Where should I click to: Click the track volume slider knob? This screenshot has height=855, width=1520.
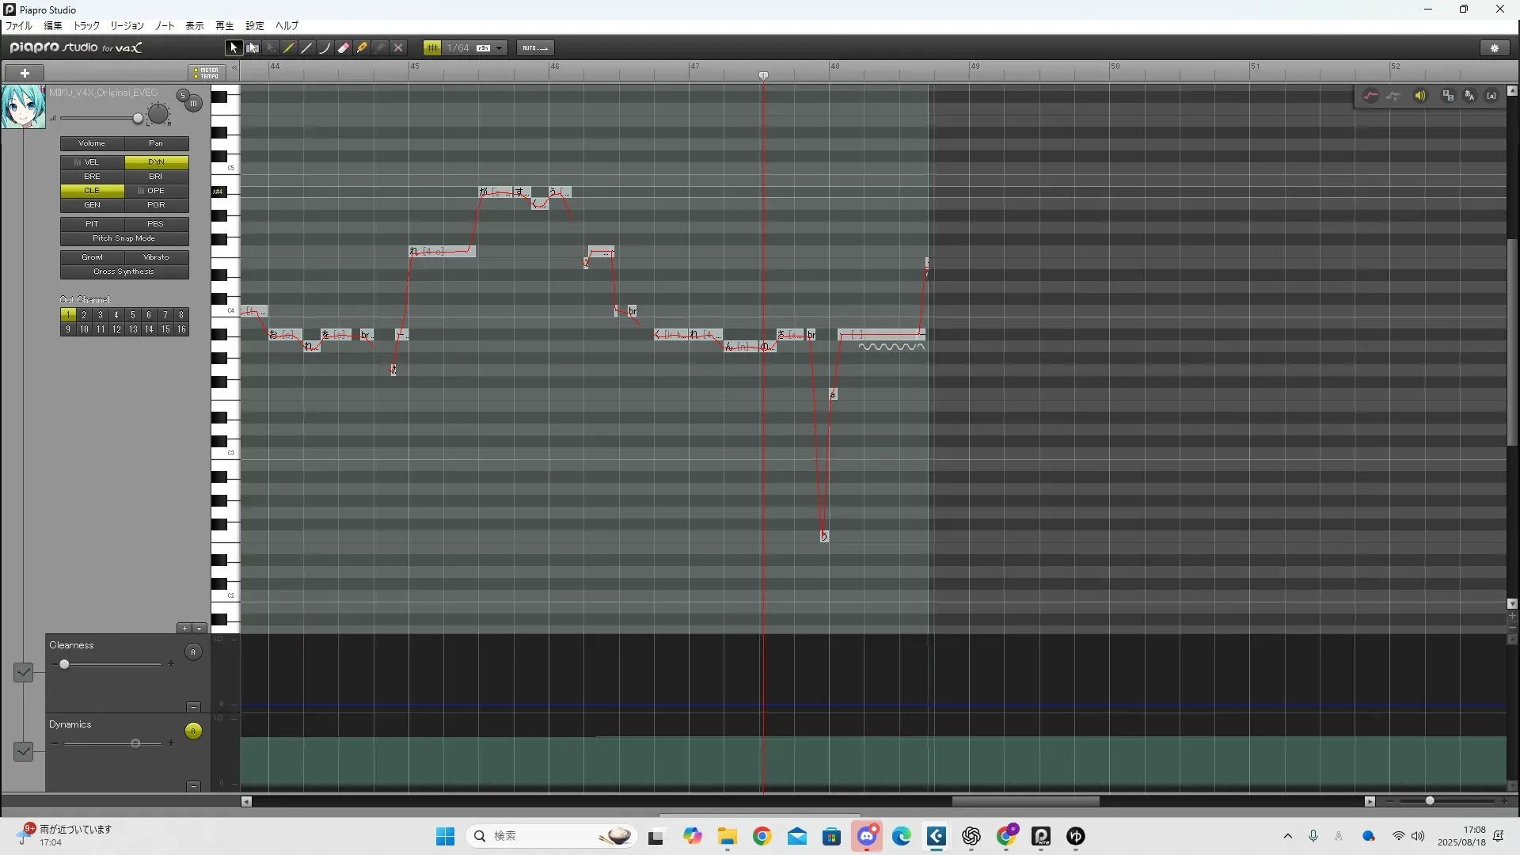point(138,119)
